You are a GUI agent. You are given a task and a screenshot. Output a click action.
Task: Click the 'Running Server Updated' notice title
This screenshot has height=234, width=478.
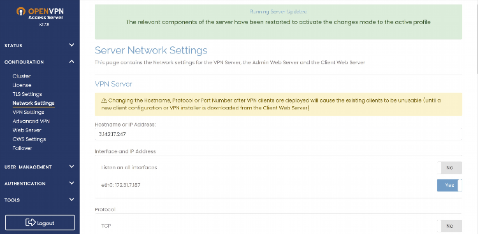(x=279, y=12)
